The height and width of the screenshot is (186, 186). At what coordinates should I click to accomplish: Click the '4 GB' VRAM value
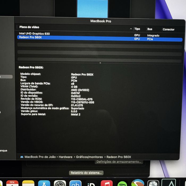coord(74,87)
